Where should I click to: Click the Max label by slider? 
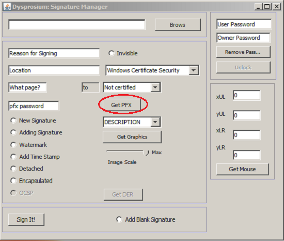[156, 153]
